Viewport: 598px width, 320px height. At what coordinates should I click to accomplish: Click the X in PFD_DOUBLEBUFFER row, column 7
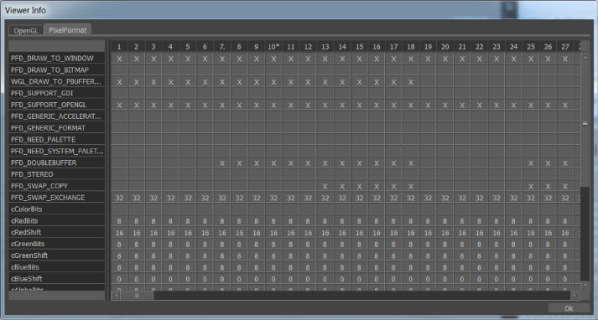[222, 163]
